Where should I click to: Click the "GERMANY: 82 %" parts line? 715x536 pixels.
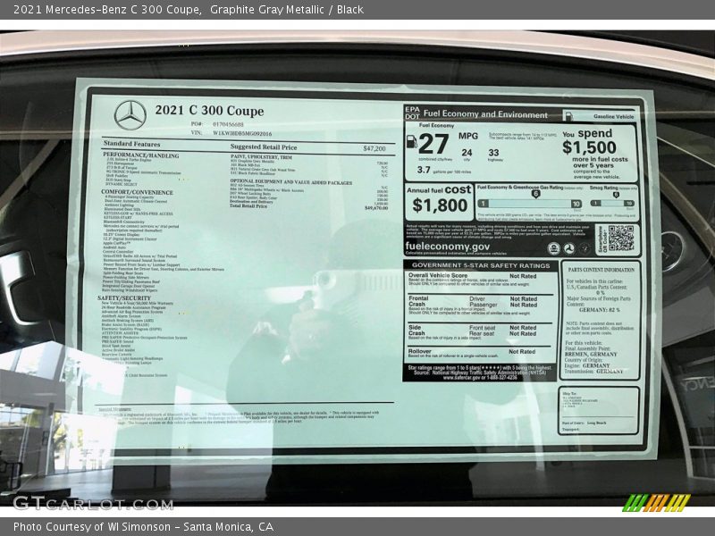click(599, 309)
